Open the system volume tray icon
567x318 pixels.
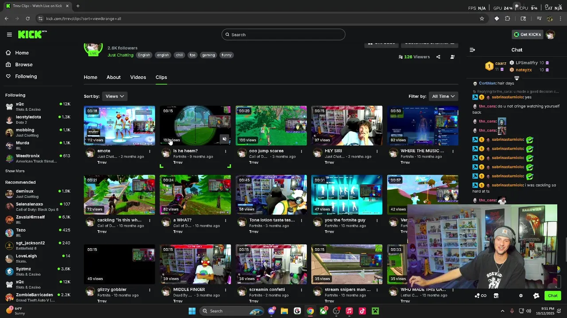click(528, 311)
